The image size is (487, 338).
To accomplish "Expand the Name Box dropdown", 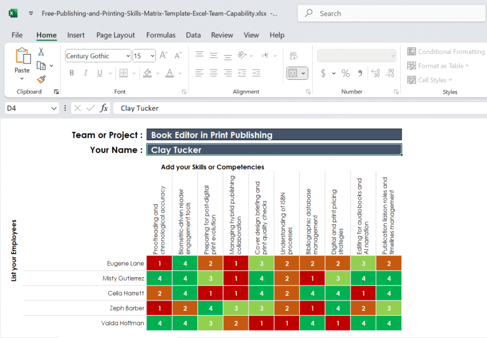I will click(x=54, y=108).
